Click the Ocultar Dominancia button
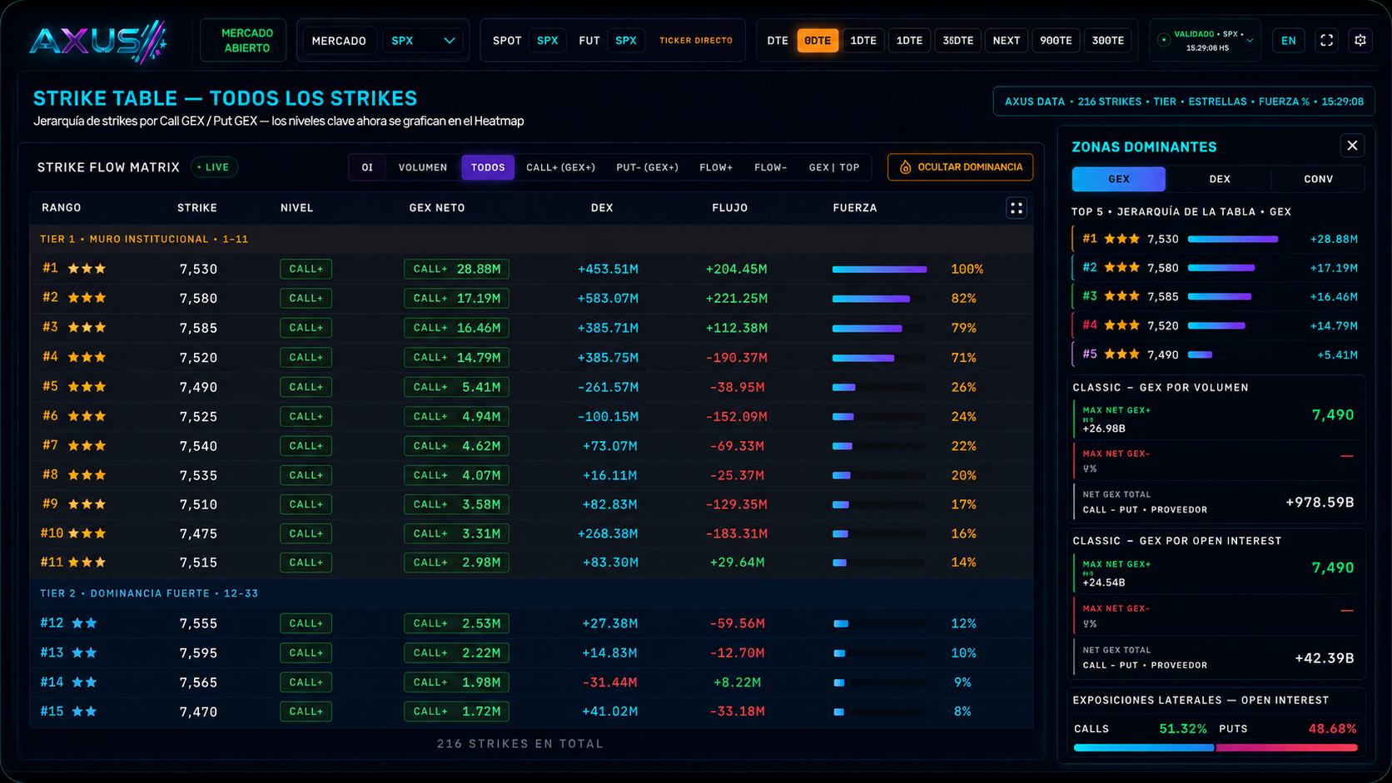1392x783 pixels. click(960, 167)
